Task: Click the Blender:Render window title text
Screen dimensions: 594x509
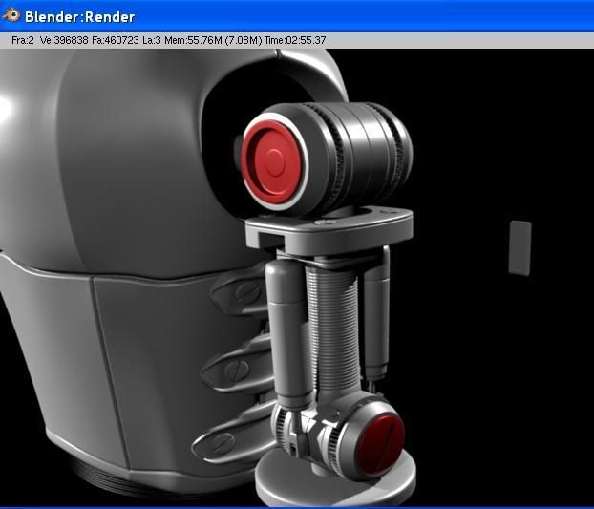Action: coord(79,17)
